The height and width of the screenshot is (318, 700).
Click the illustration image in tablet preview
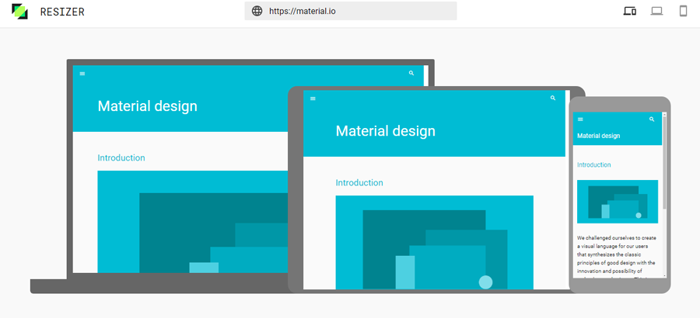pos(434,242)
